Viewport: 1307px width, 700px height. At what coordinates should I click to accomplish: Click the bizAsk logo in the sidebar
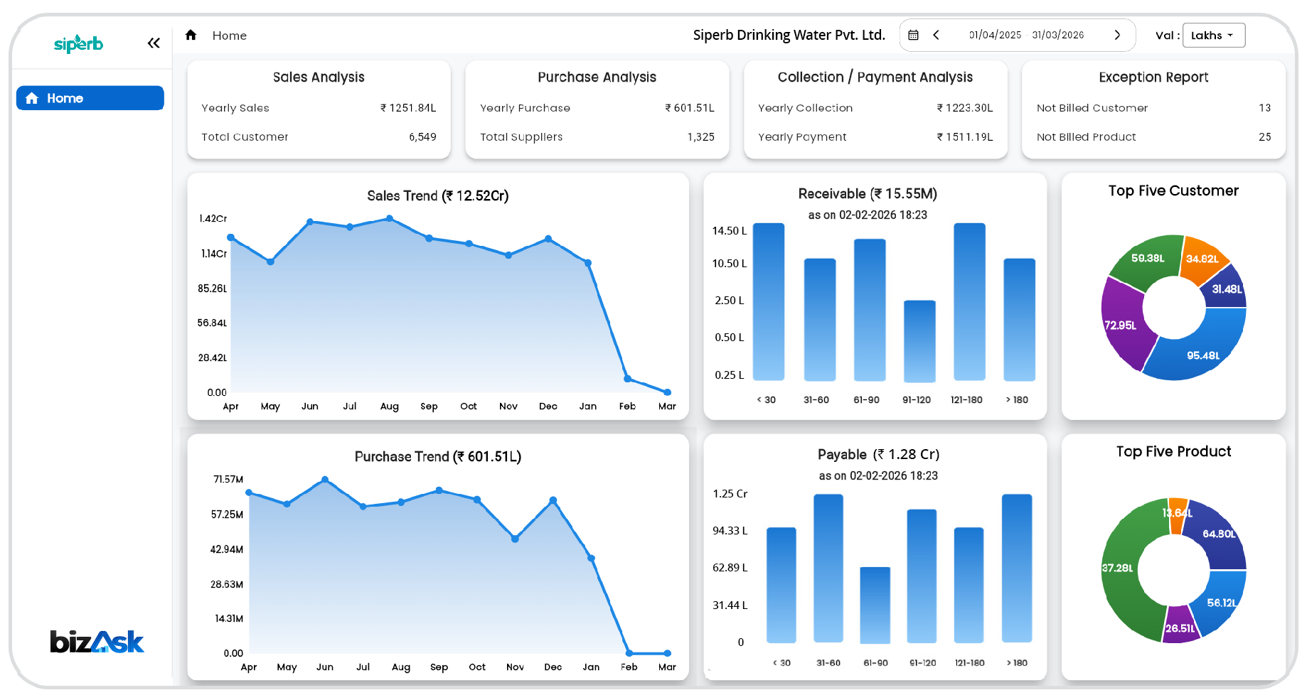coord(97,642)
